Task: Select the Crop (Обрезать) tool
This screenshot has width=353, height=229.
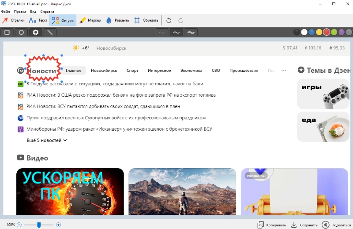Action: click(146, 20)
